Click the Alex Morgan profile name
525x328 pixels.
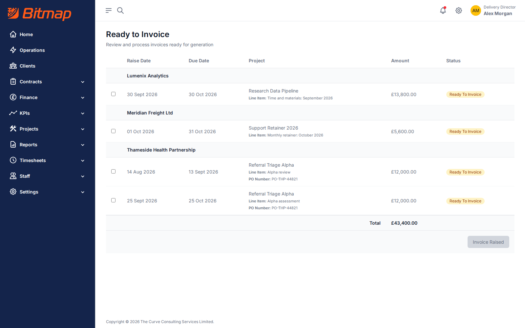pyautogui.click(x=498, y=13)
